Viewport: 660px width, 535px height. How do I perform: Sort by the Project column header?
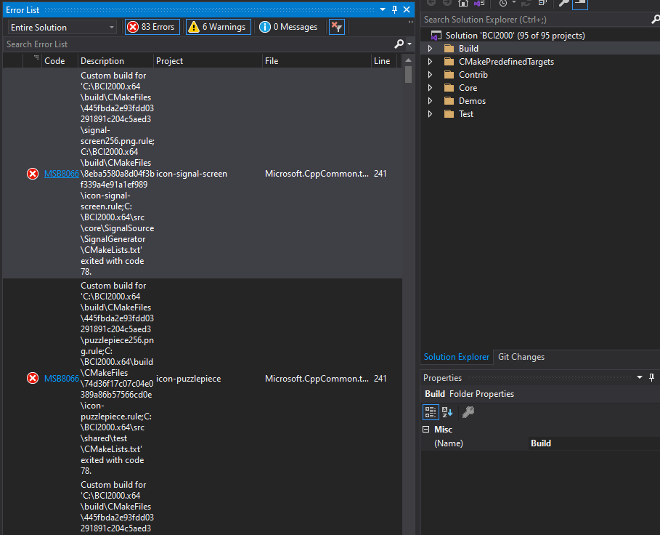(x=170, y=61)
